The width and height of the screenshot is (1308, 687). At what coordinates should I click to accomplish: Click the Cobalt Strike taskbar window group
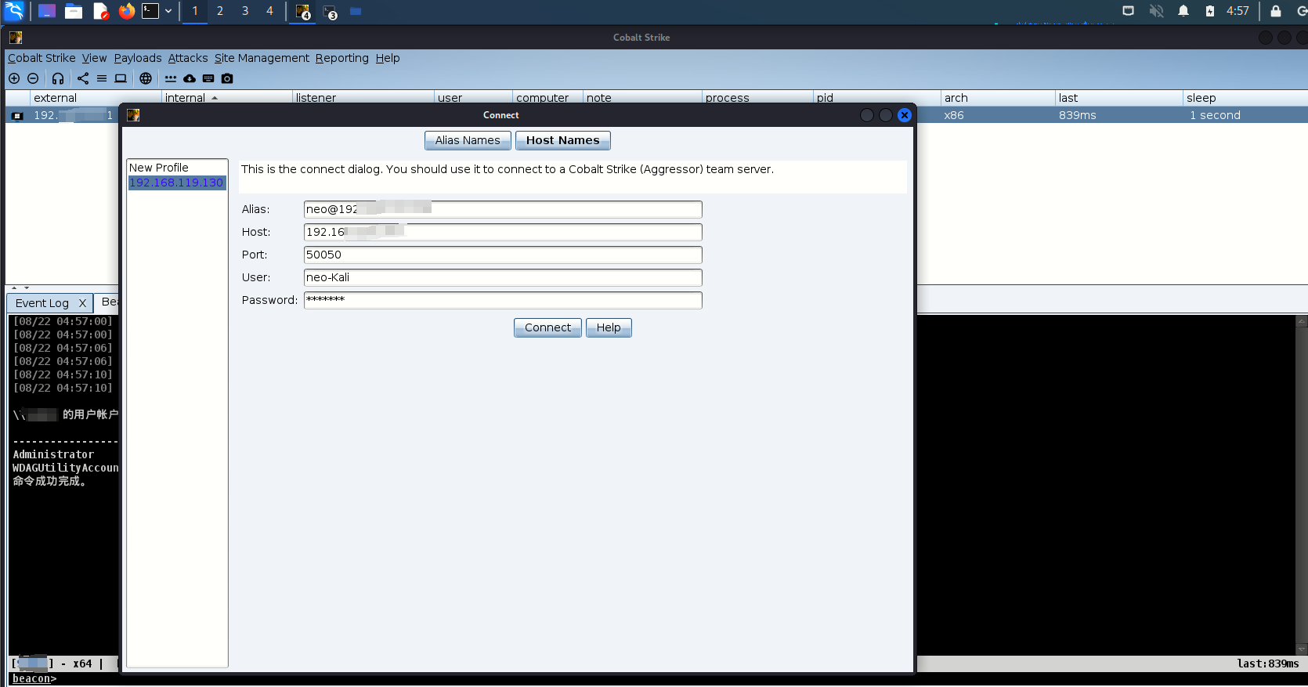tap(302, 12)
